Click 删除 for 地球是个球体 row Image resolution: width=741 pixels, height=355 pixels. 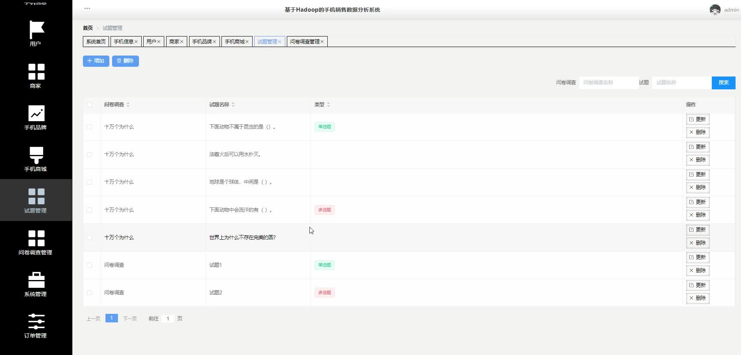tap(698, 187)
